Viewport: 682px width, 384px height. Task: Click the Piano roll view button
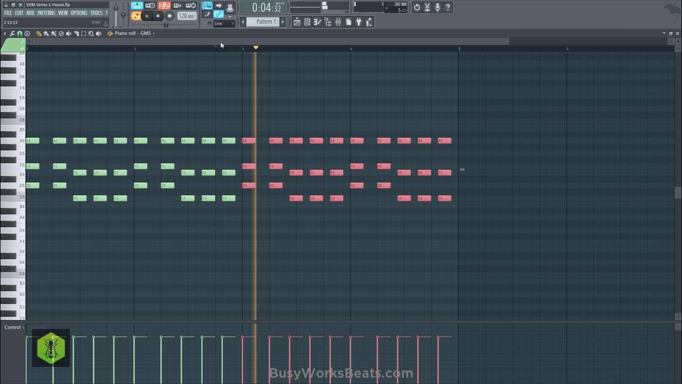317,22
